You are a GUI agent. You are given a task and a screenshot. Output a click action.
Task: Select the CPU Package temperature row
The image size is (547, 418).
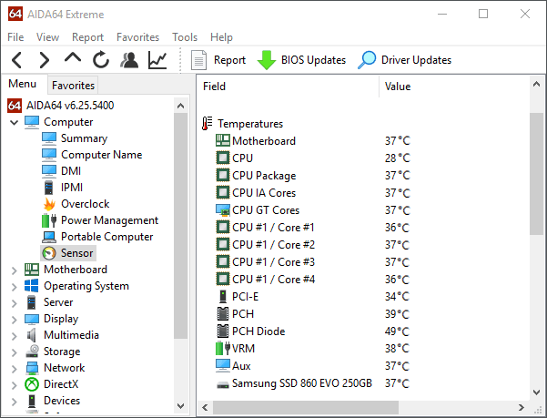(363, 176)
